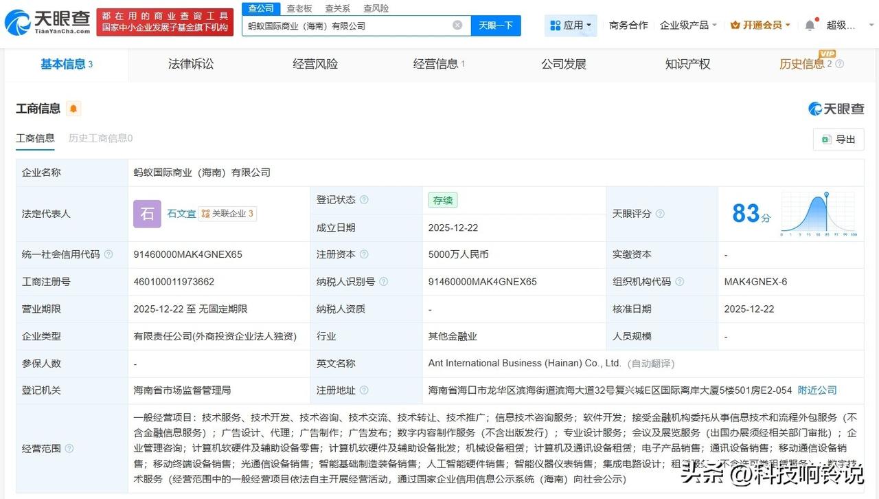
Task: Open the 应用 dropdown menu
Action: (x=571, y=25)
